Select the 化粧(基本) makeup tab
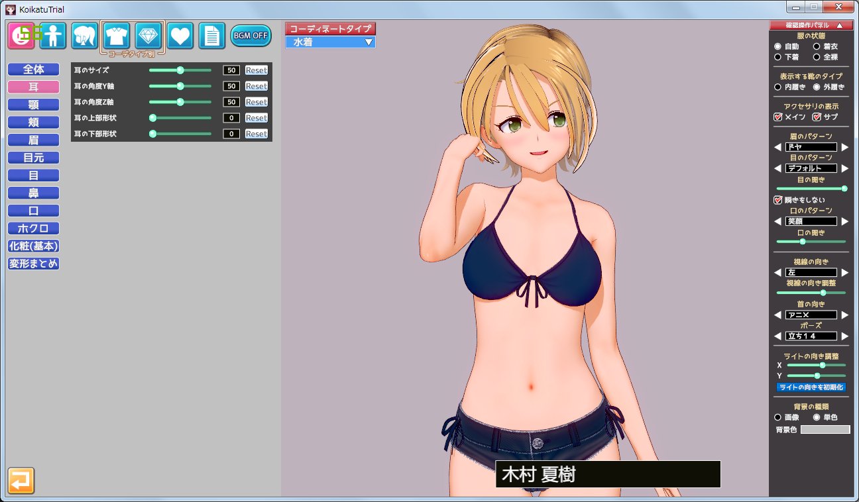 [34, 246]
